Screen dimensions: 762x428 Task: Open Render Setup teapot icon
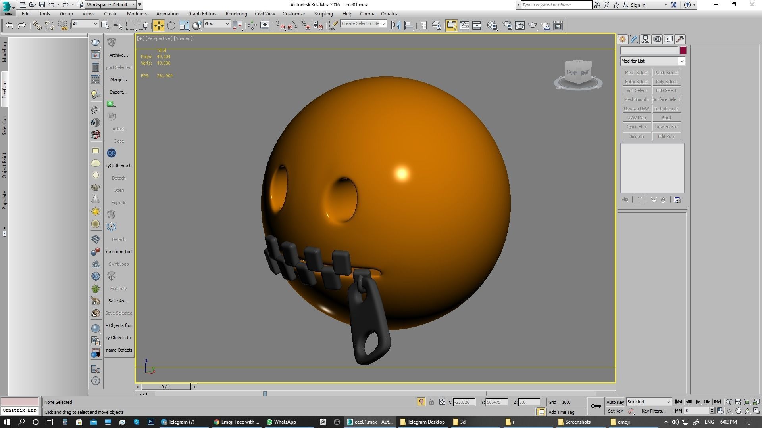[507, 25]
